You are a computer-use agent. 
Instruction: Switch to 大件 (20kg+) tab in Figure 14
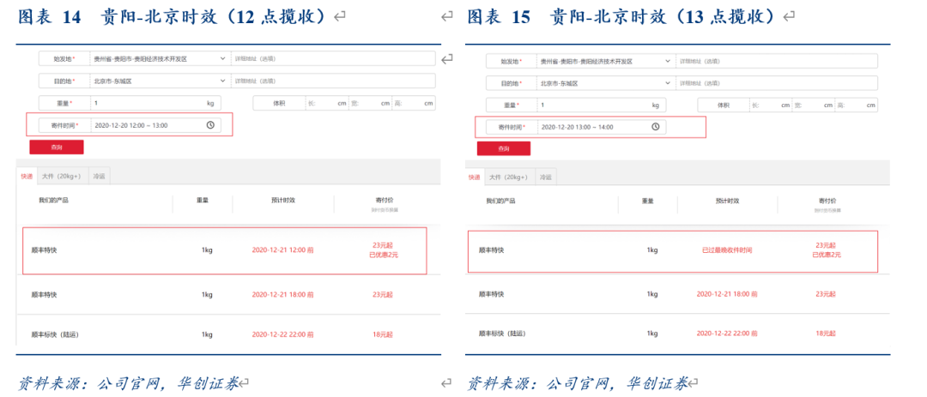[62, 176]
